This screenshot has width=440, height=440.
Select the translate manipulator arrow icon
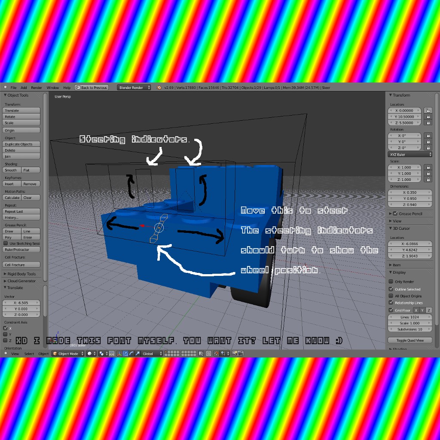coord(125,354)
